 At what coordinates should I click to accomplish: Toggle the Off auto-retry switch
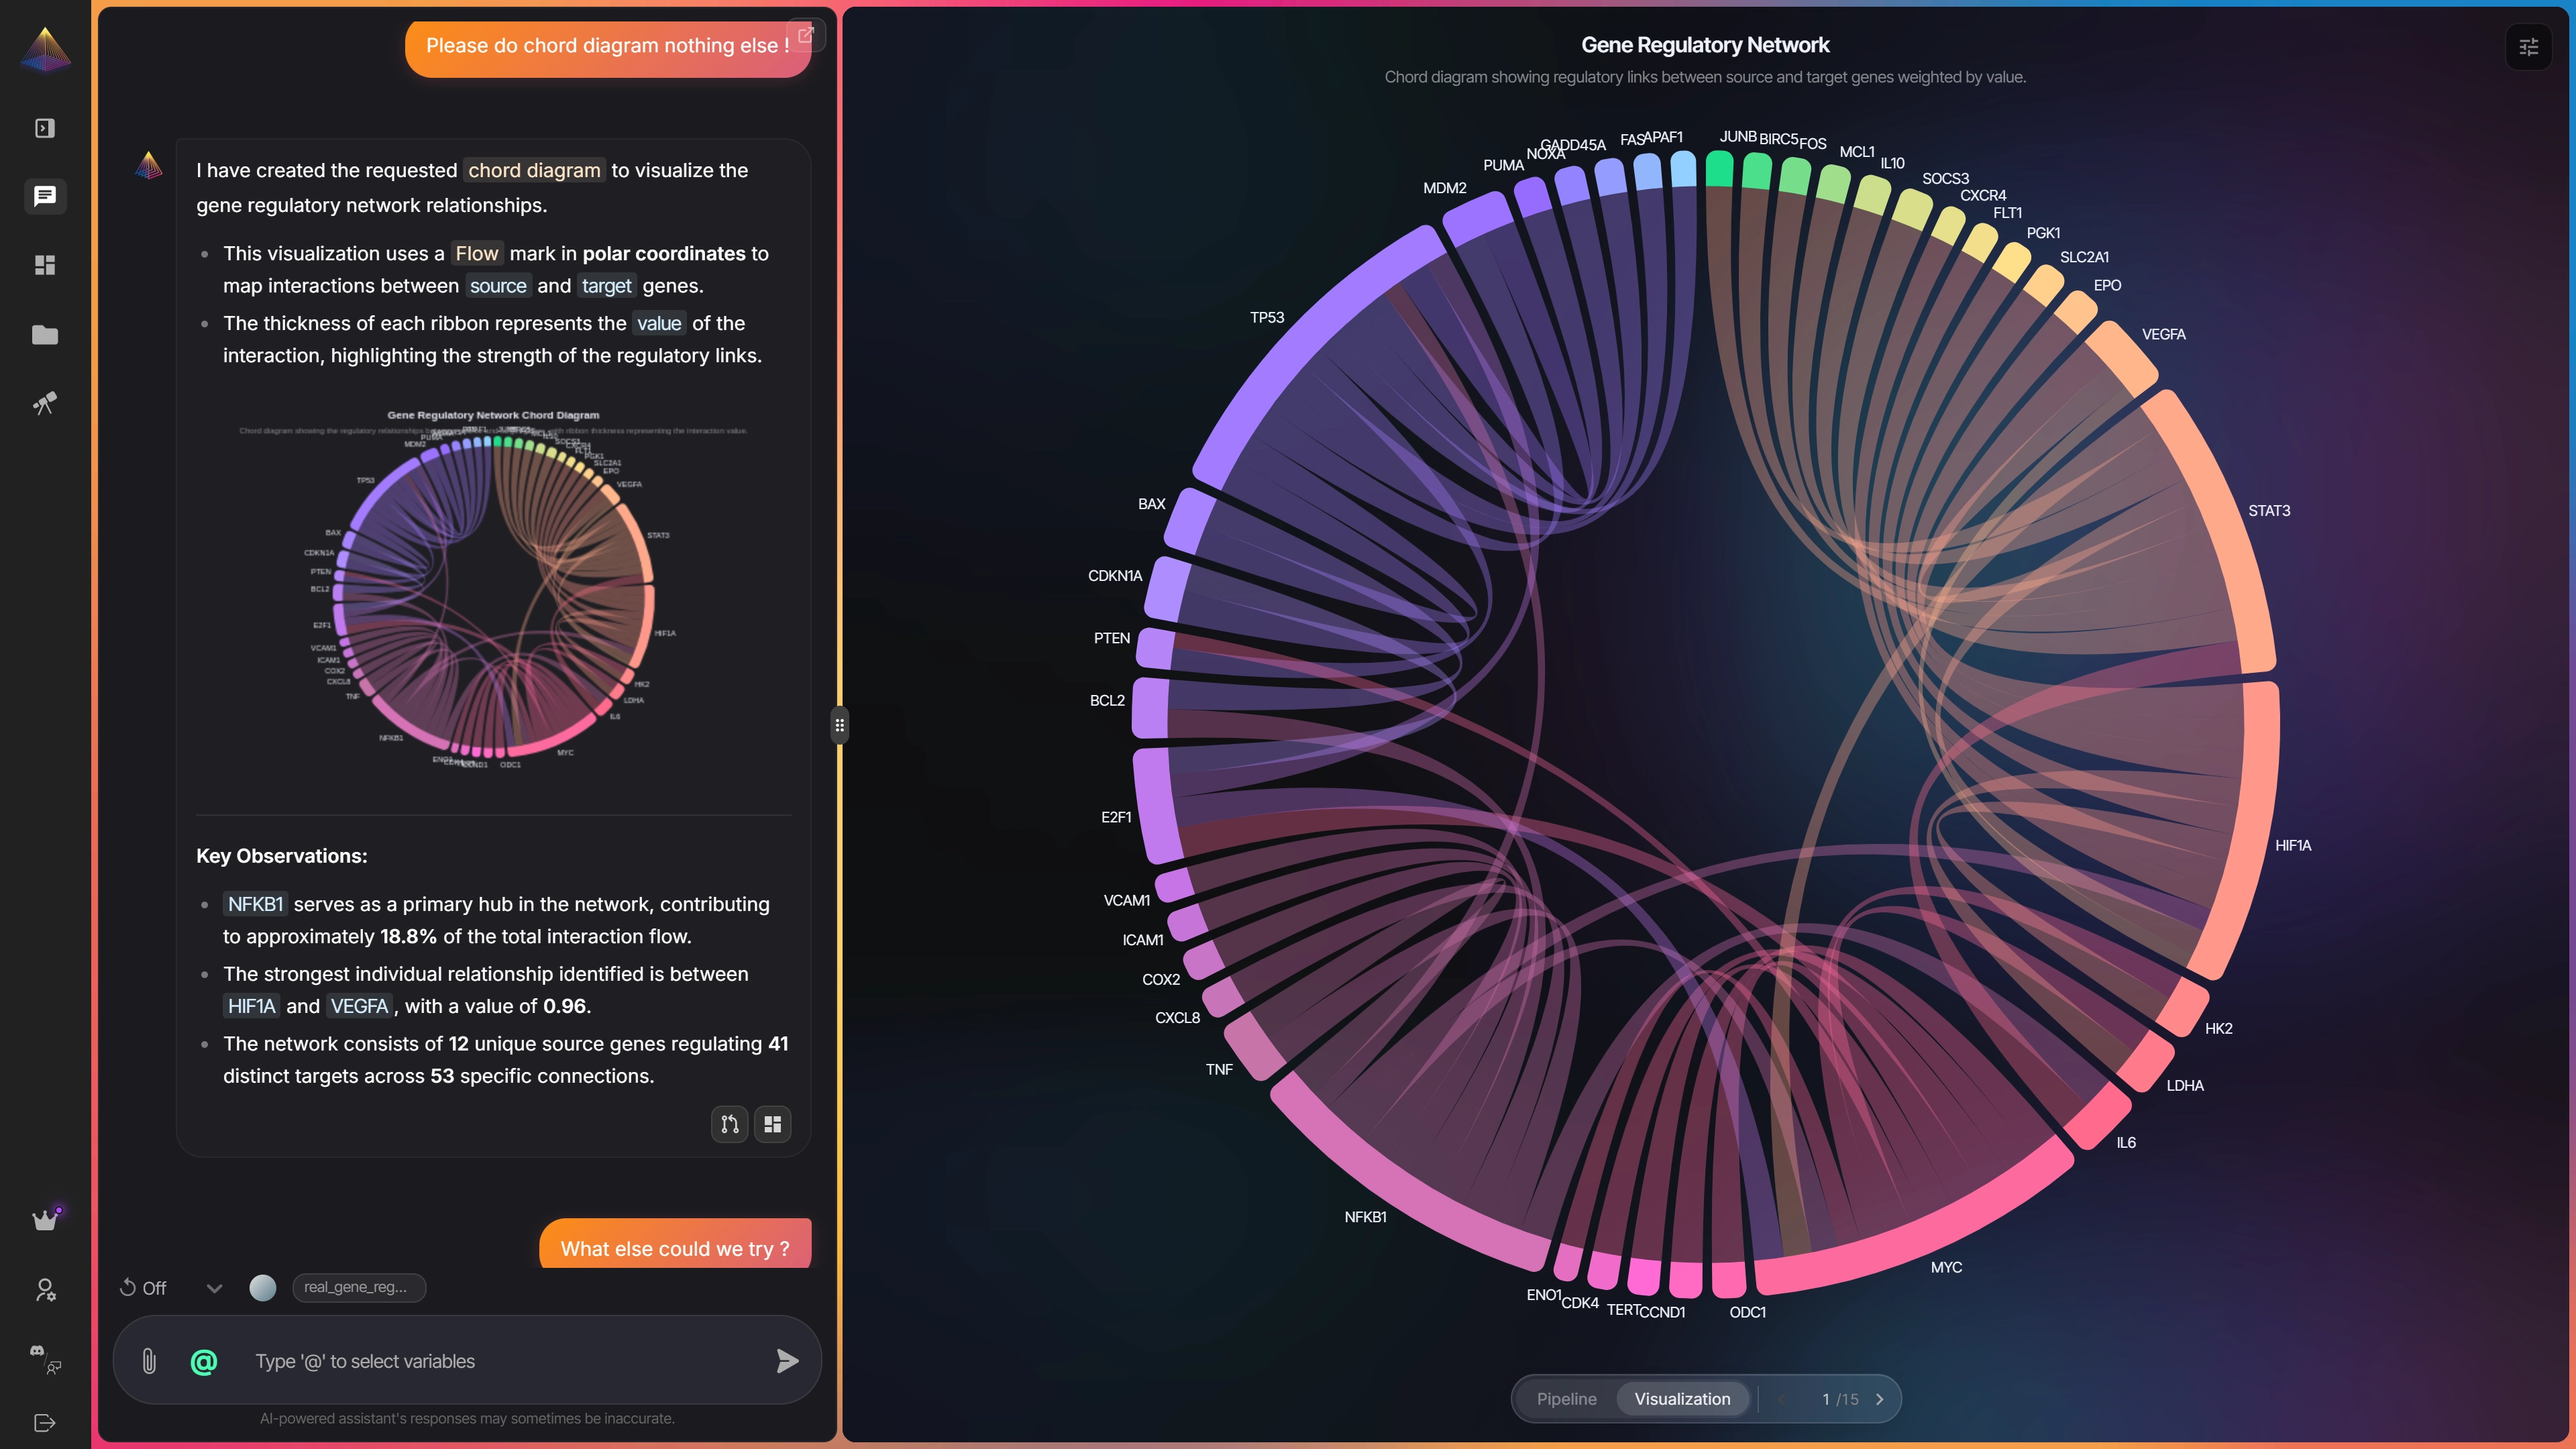point(143,1288)
